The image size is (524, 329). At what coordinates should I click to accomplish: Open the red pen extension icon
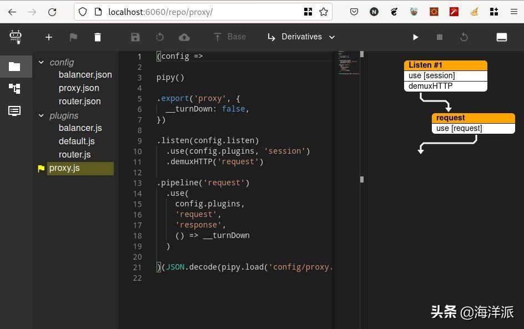coord(454,12)
